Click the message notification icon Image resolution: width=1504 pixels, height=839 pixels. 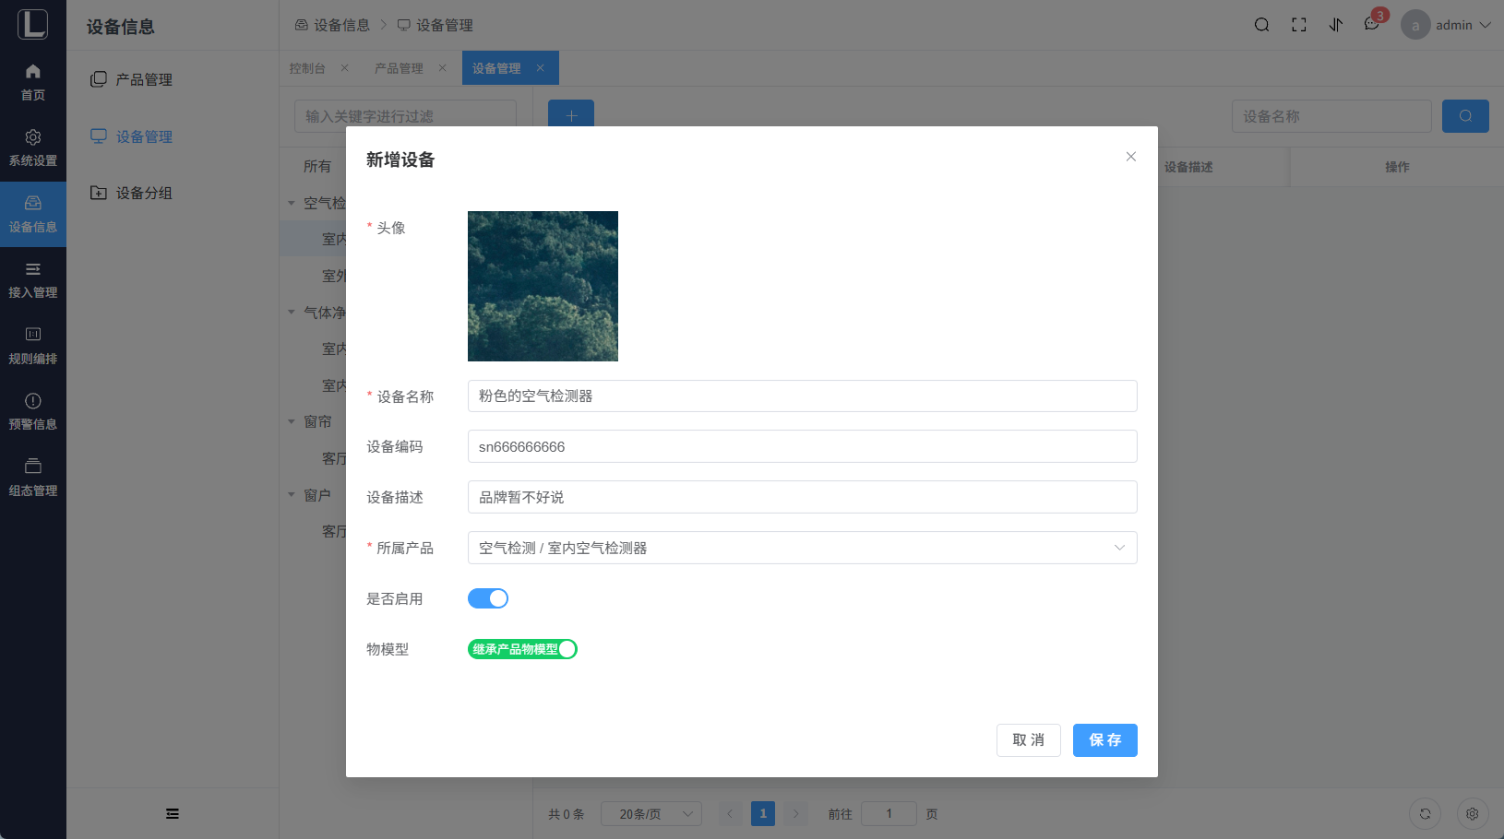pyautogui.click(x=1372, y=25)
